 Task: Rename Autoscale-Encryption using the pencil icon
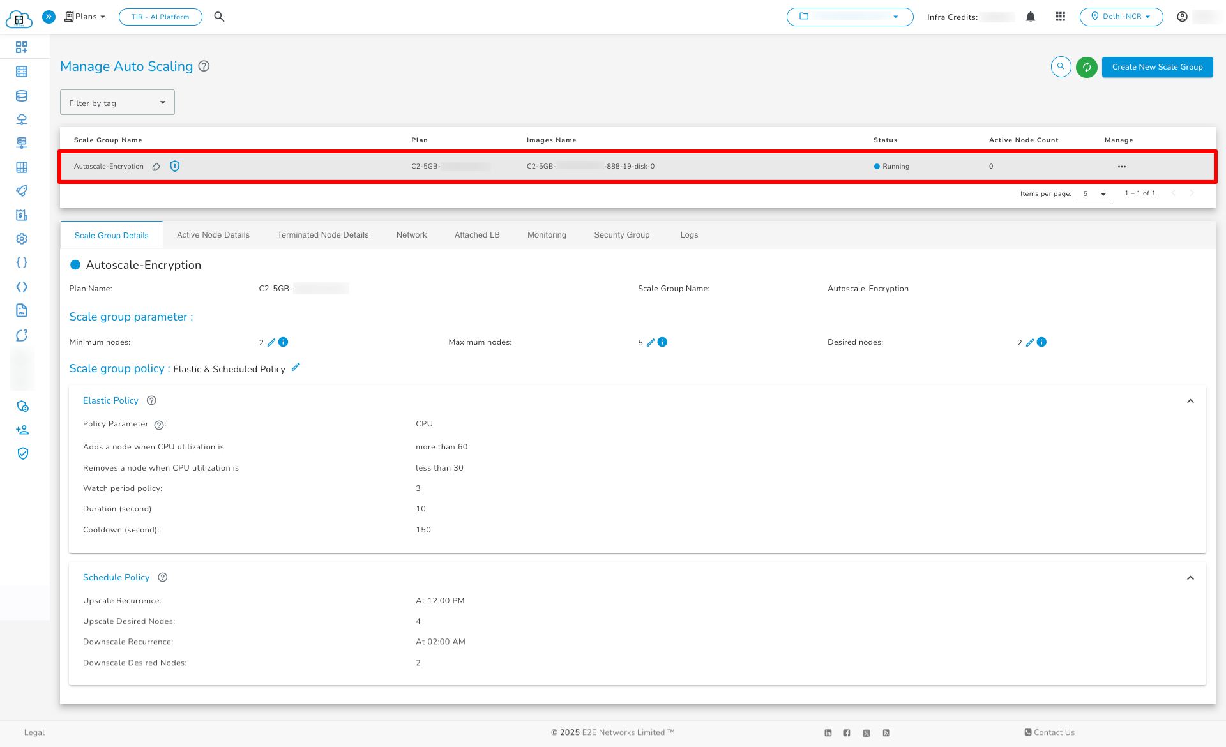(x=156, y=167)
